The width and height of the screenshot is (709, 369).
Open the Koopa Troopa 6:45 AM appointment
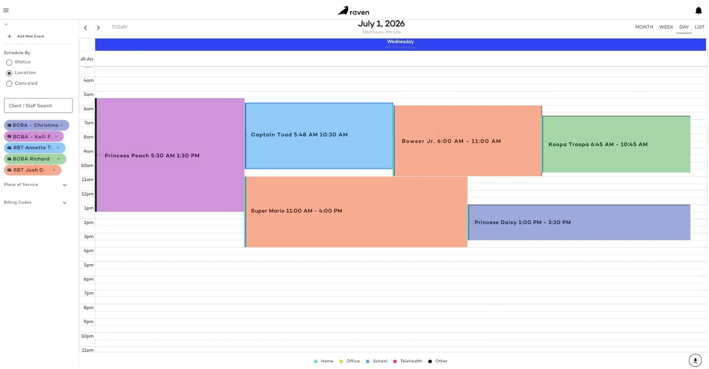tap(616, 144)
